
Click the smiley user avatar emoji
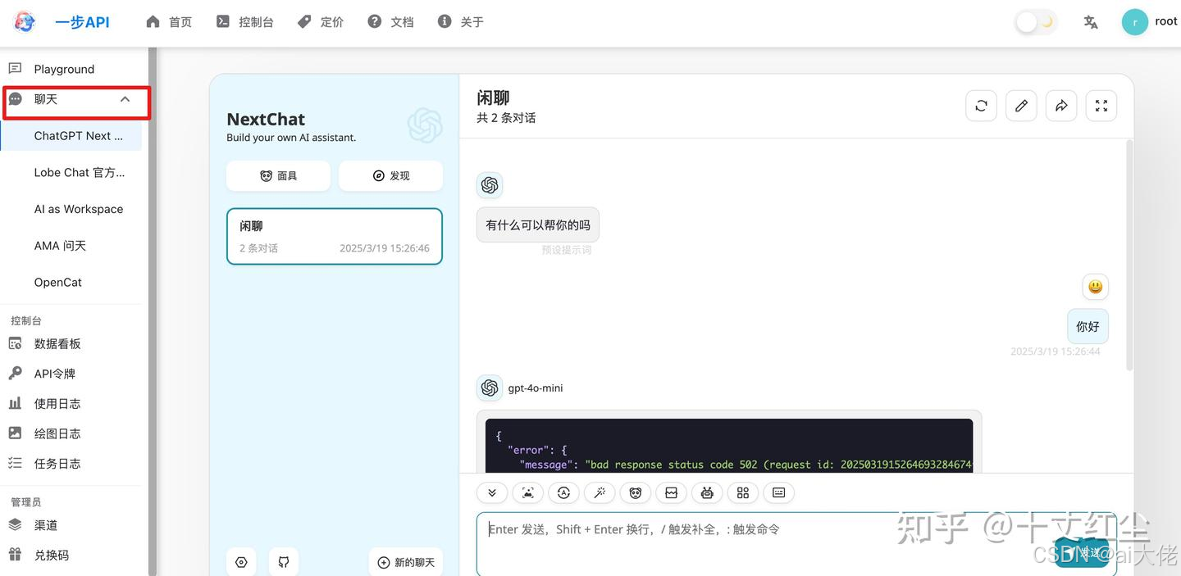click(1096, 287)
